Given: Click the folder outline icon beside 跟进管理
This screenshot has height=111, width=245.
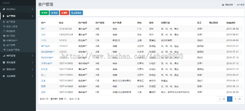Looking at the screenshot, I should click(4, 31).
